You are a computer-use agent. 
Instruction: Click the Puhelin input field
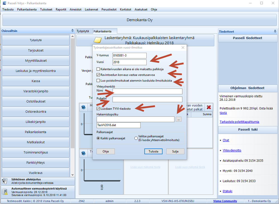coord(147,99)
